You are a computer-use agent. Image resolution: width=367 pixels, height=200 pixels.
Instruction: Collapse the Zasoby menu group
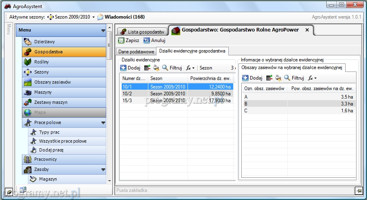103,170
